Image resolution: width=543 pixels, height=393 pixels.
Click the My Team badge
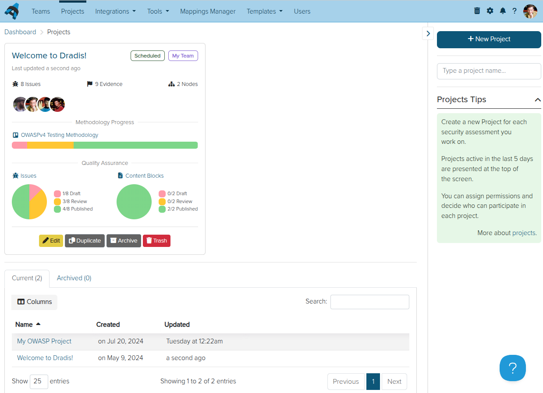183,56
